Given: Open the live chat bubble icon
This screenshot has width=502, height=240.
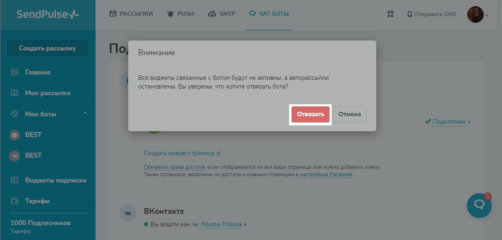Looking at the screenshot, I should tap(479, 205).
